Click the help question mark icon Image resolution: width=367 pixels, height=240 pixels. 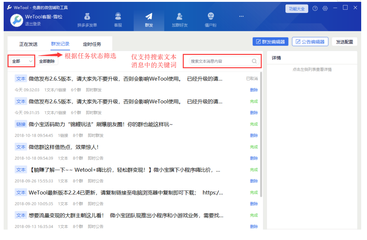315,9
